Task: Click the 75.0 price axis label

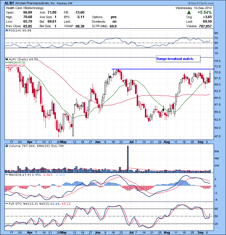Action: coord(217,61)
